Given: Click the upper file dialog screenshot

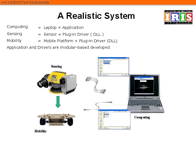Looking at the screenshot, I should pyautogui.click(x=114, y=67).
